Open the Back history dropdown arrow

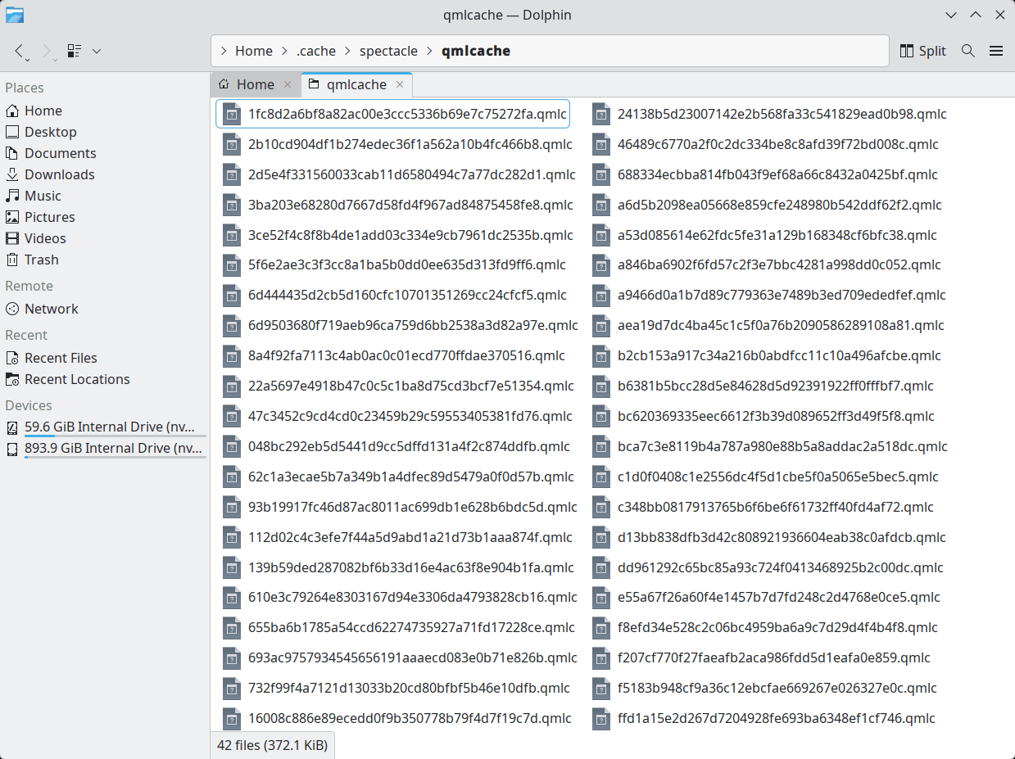click(x=28, y=59)
